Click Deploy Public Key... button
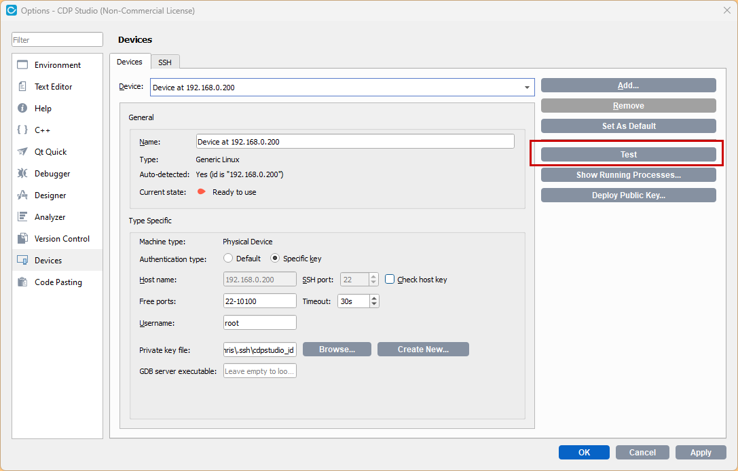Screen dimensions: 738x471 click(x=628, y=195)
